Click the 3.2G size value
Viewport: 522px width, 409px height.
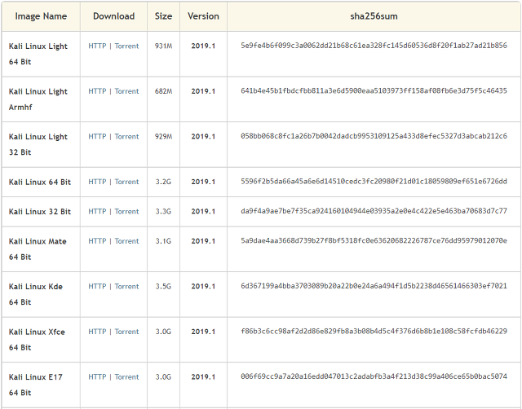[x=163, y=182]
